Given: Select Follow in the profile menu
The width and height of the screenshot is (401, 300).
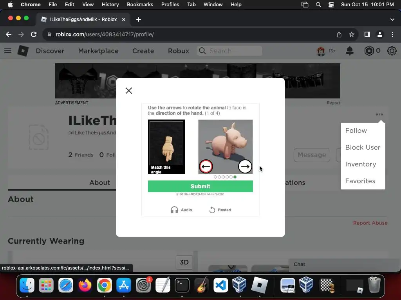Looking at the screenshot, I should [x=356, y=130].
